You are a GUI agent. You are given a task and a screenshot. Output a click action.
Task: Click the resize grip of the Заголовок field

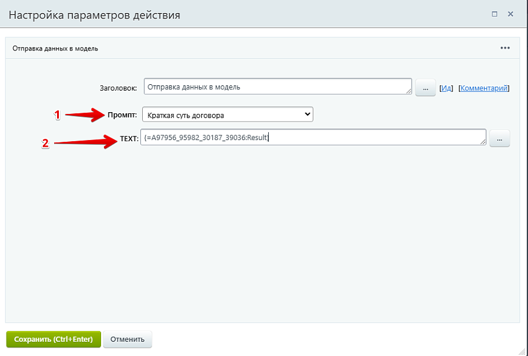click(x=410, y=91)
